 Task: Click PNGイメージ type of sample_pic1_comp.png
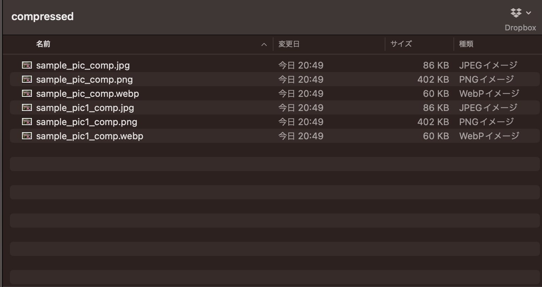tap(486, 122)
